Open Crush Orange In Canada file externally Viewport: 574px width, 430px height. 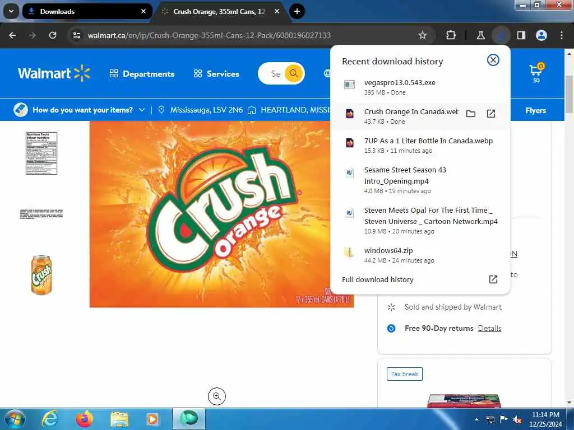point(491,114)
